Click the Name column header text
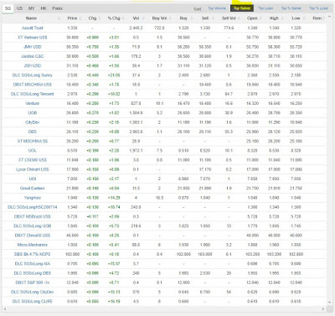The image size is (335, 316). 31,18
